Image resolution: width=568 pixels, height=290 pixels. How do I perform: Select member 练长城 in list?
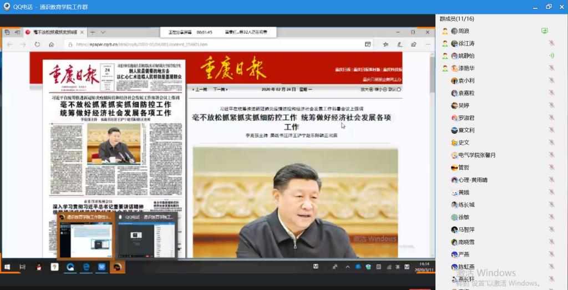tap(466, 205)
